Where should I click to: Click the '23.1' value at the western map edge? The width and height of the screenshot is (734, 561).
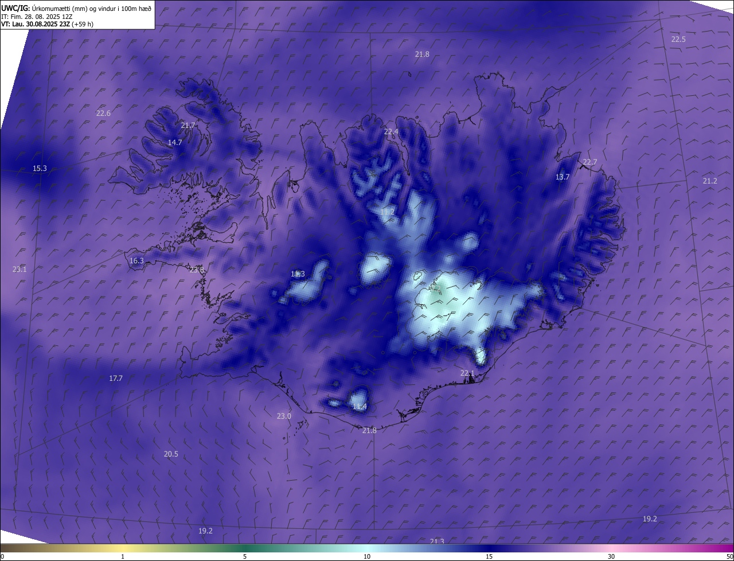(x=19, y=269)
